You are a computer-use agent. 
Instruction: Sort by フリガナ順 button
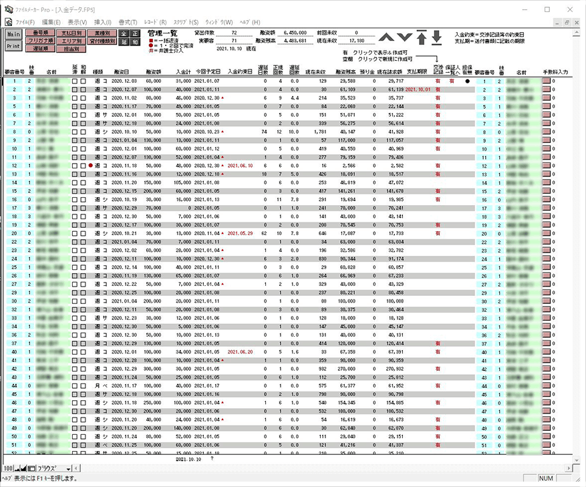tap(40, 40)
